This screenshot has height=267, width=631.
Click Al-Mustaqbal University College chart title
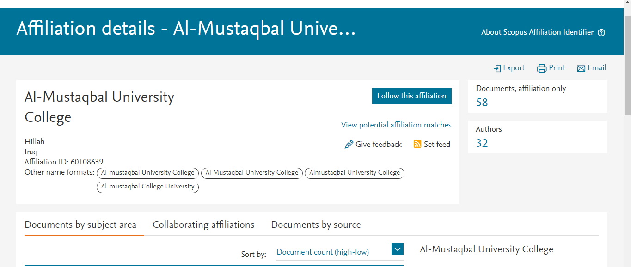pos(486,249)
